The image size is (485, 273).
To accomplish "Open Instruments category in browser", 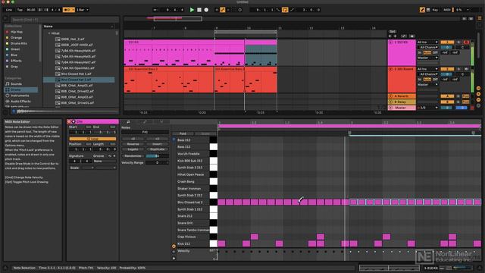I will (x=20, y=96).
